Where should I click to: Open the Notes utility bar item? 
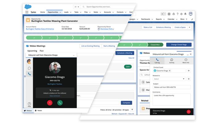pos(38,111)
